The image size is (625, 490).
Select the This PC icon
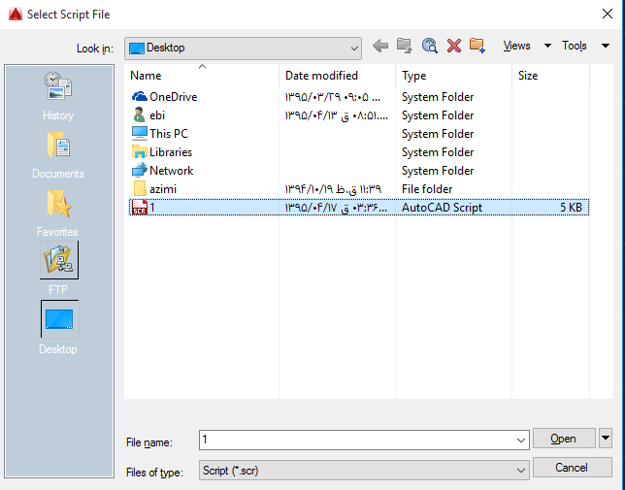tap(140, 134)
